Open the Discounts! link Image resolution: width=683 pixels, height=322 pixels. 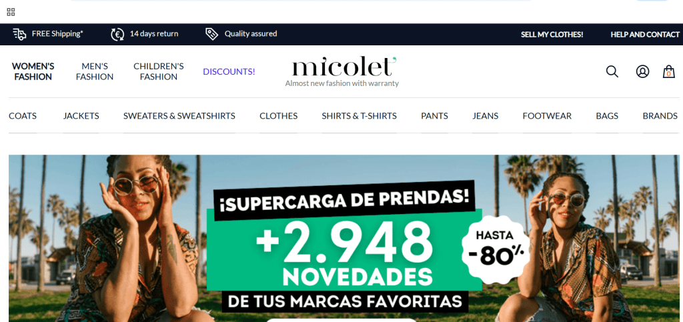[x=229, y=71]
